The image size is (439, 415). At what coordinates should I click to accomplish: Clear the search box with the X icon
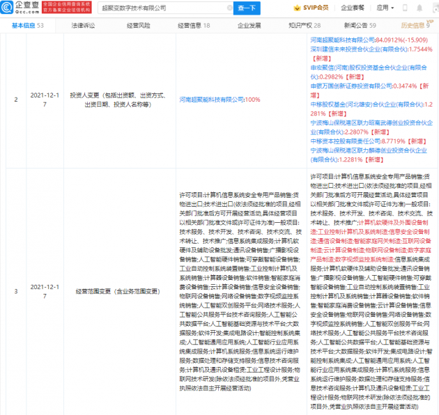pos(230,8)
